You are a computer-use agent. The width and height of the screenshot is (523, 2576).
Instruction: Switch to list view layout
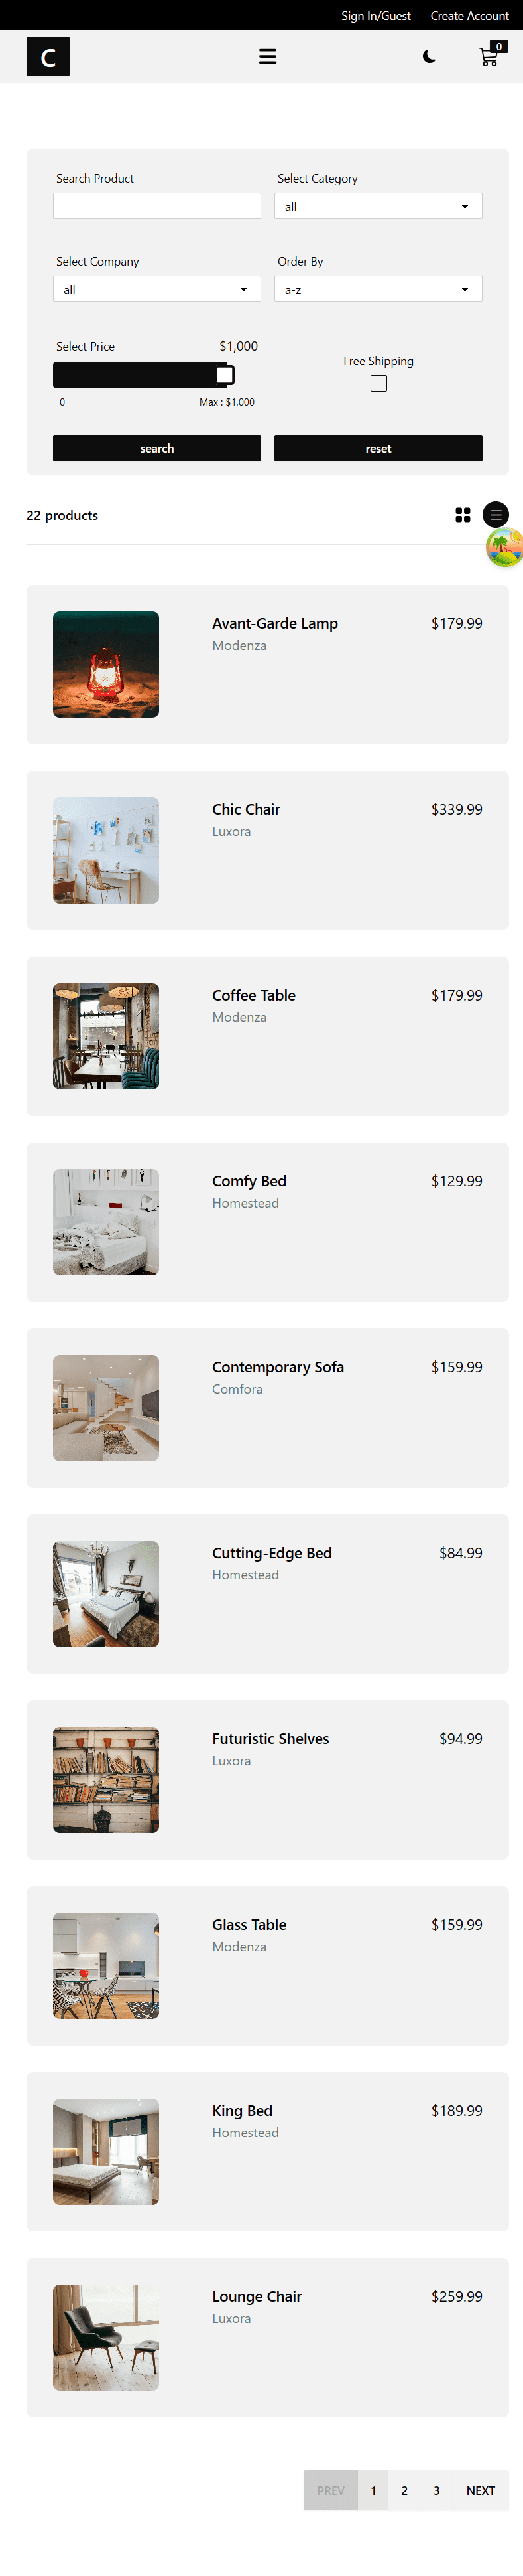point(495,515)
